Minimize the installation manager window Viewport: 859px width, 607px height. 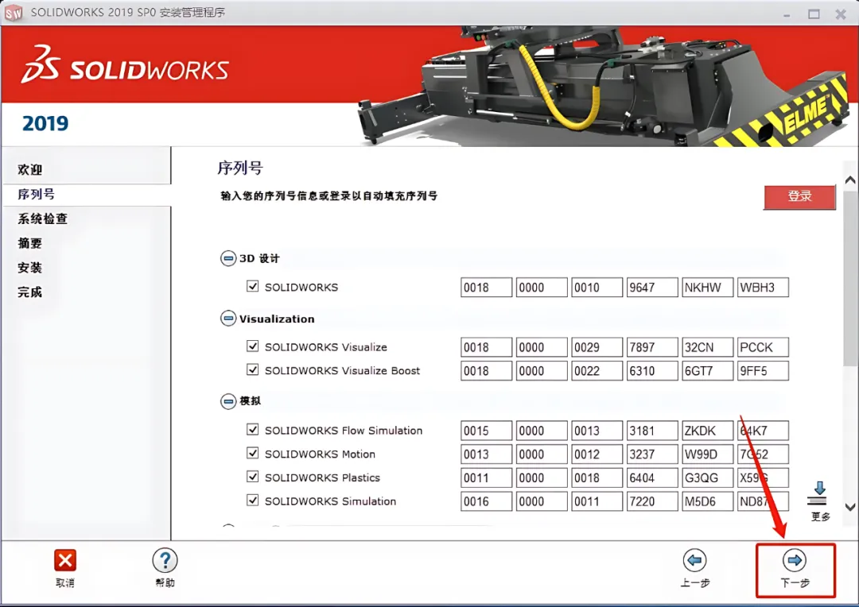(x=787, y=14)
